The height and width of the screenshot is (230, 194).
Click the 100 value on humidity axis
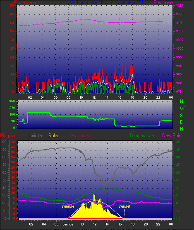[3, 142]
